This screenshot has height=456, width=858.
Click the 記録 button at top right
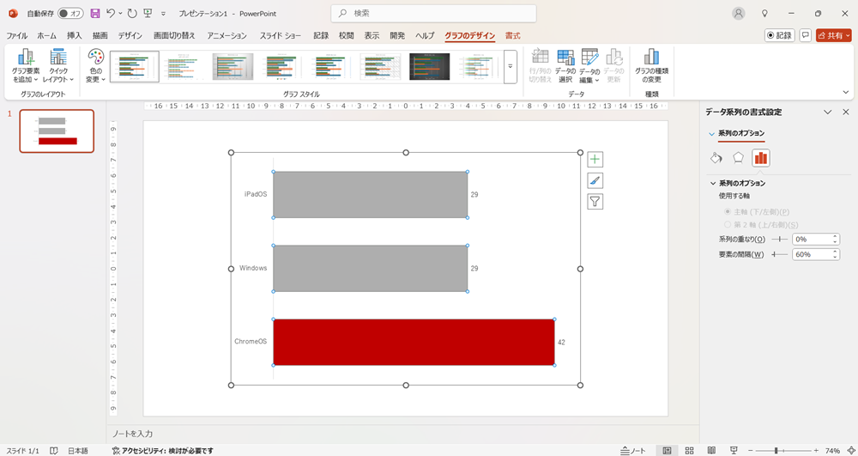(x=779, y=35)
